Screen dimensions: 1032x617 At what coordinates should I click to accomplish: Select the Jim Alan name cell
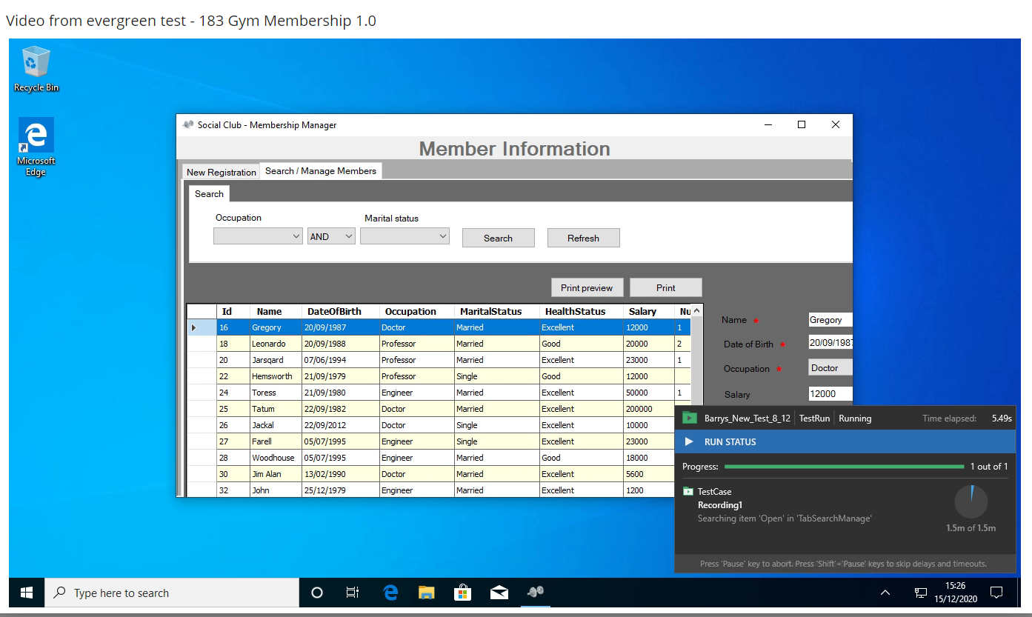(275, 474)
